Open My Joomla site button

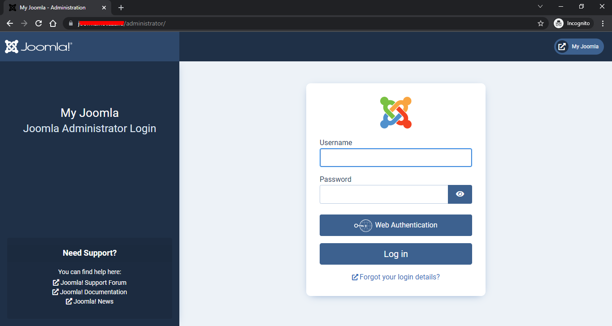(x=579, y=47)
